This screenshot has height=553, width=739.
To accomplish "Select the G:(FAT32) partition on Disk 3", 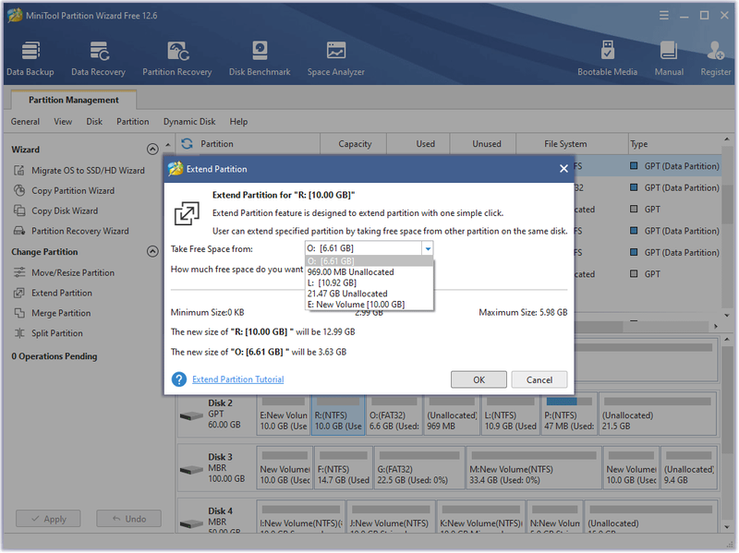I will [x=419, y=468].
